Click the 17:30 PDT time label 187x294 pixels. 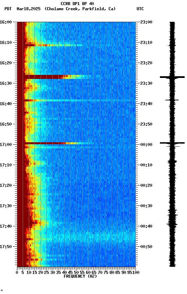[6, 206]
